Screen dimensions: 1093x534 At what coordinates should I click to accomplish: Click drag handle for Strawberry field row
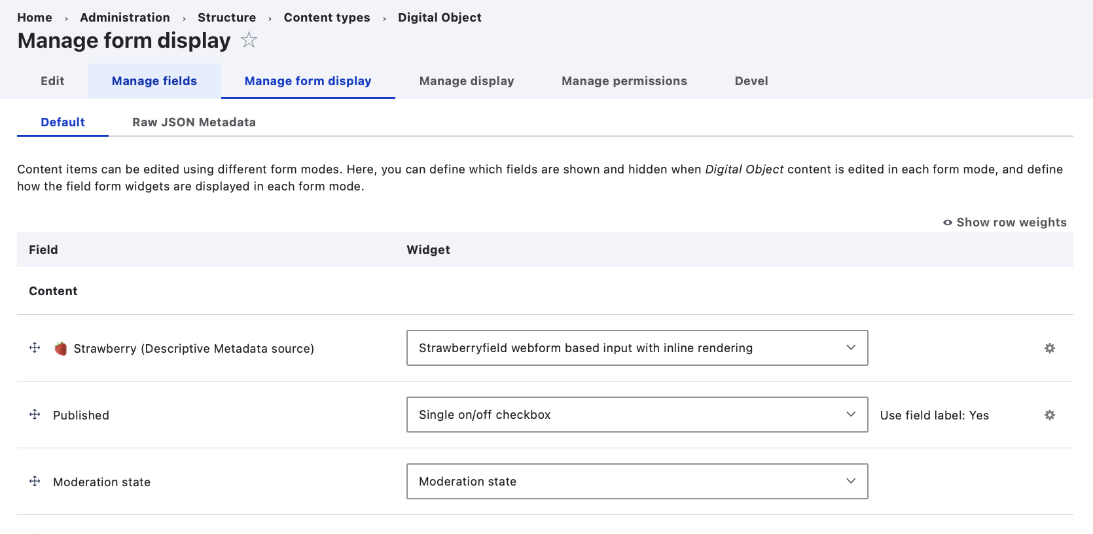[x=35, y=348]
